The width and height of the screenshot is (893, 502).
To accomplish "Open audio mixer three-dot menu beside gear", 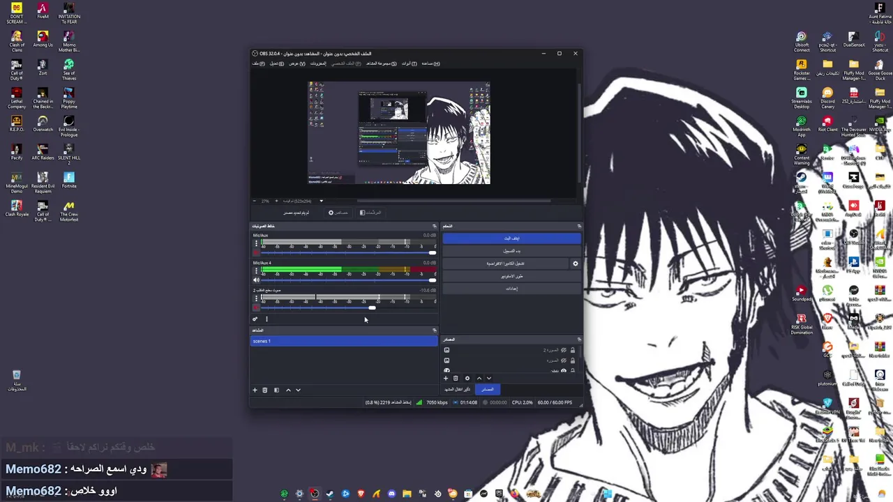I will [x=267, y=319].
